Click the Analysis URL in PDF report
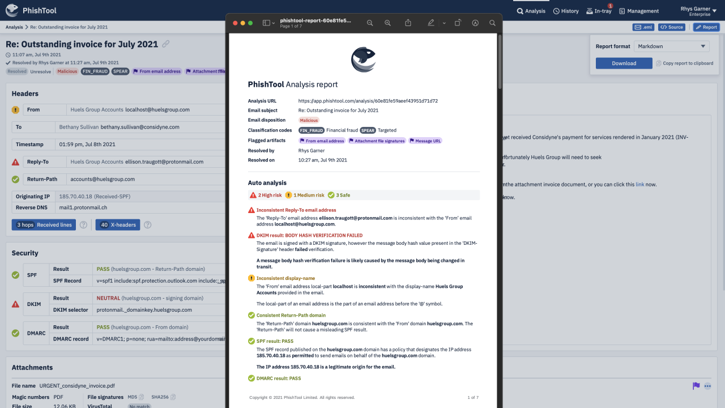Image resolution: width=725 pixels, height=408 pixels. (x=368, y=101)
